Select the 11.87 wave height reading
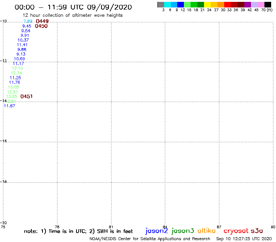 [9, 106]
